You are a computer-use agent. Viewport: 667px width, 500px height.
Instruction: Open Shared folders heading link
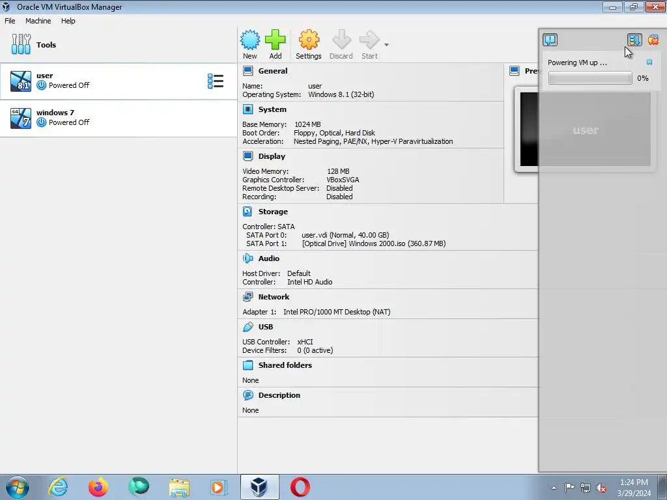click(285, 365)
